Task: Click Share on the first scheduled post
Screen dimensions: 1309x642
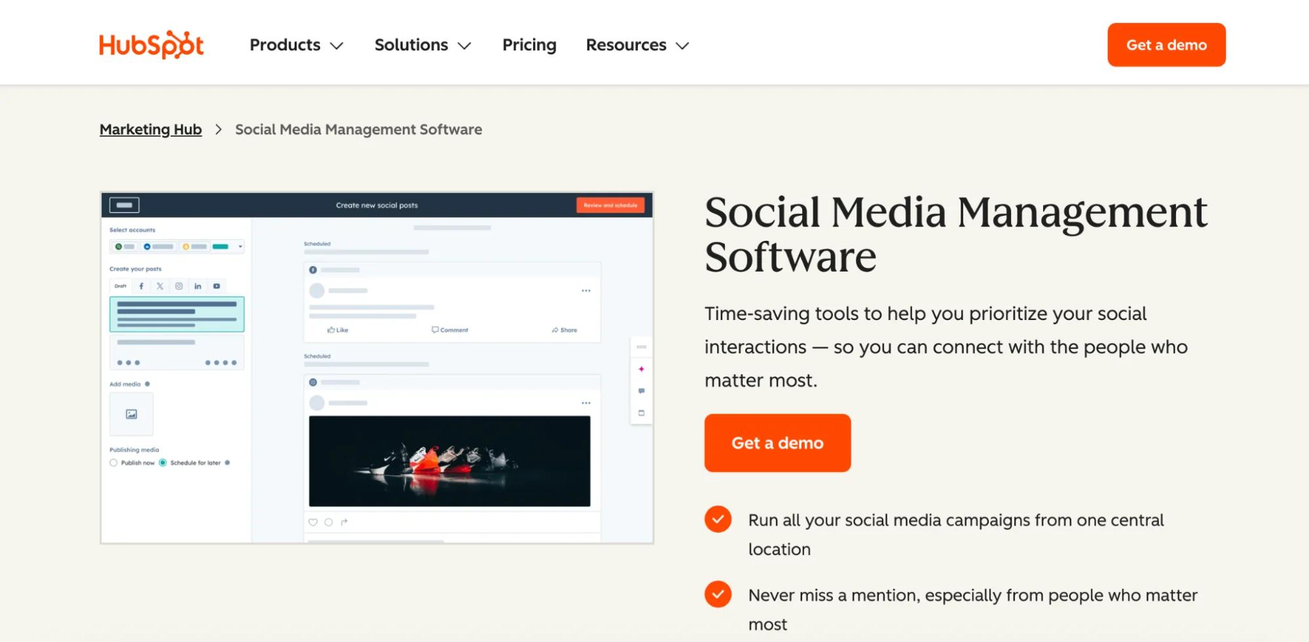Action: 564,330
